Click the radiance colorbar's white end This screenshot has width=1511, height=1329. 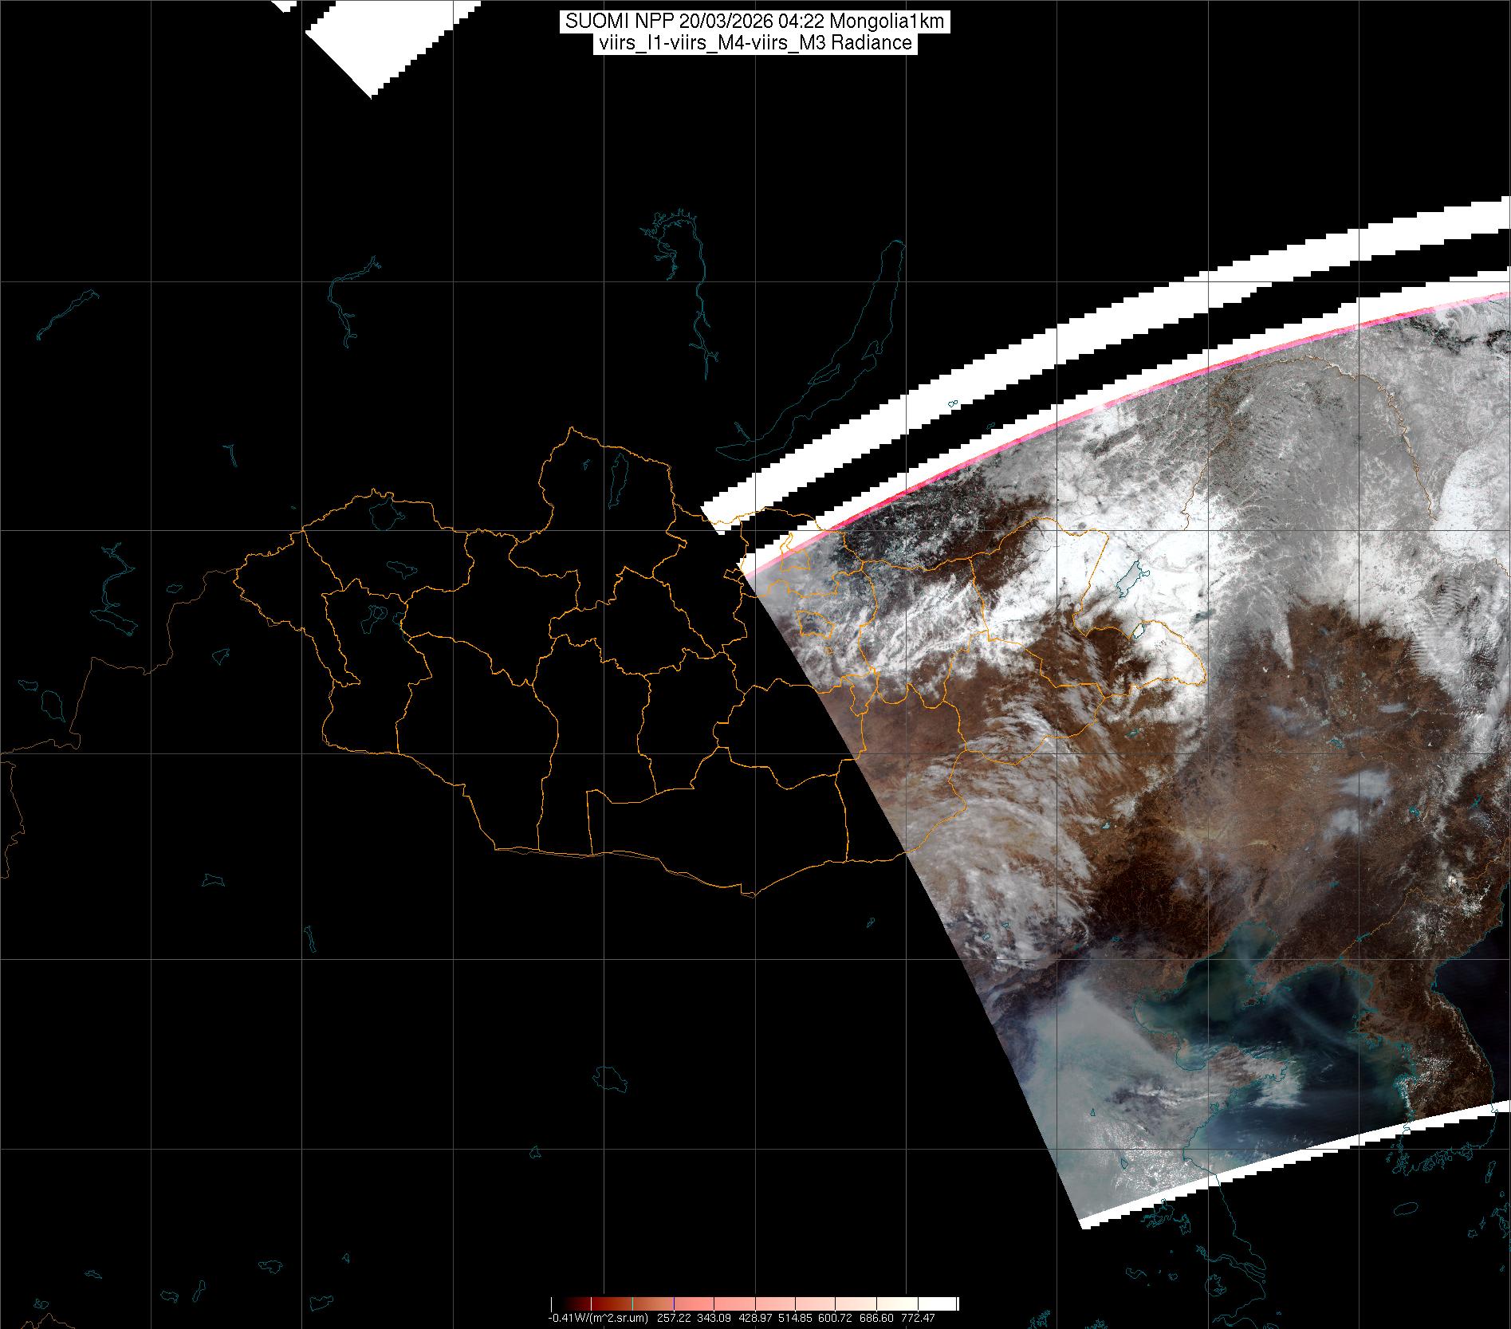[945, 1303]
